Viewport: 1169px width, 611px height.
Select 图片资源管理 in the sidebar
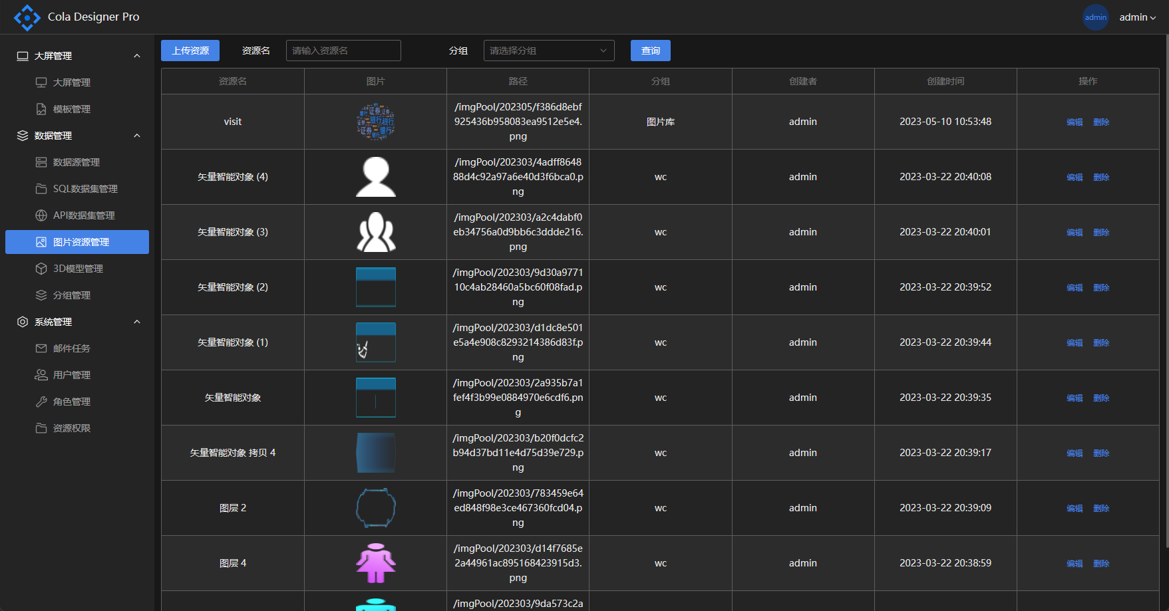[x=81, y=242]
